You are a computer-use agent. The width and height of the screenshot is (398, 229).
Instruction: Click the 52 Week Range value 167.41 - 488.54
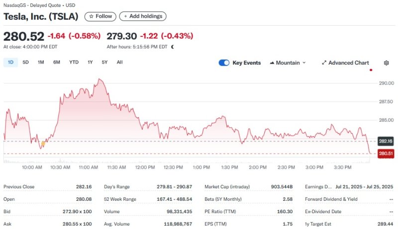175,199
